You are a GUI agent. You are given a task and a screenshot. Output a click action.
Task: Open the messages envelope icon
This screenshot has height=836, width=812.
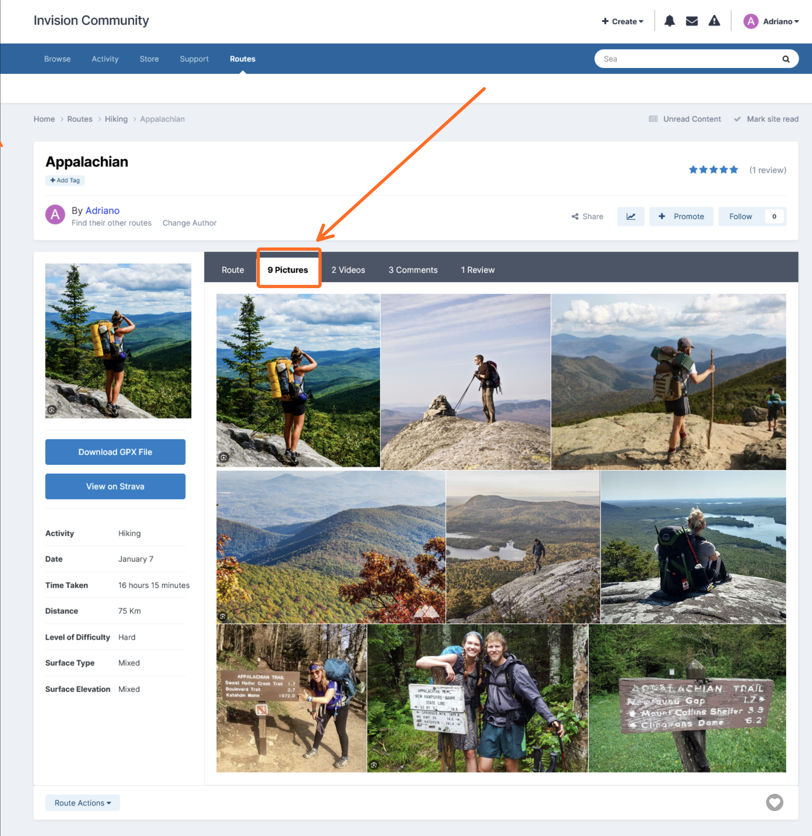[692, 21]
